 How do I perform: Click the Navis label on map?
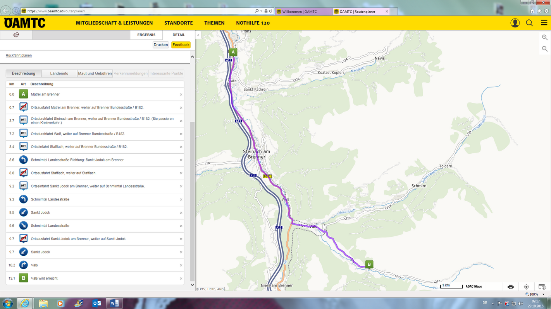(x=380, y=58)
